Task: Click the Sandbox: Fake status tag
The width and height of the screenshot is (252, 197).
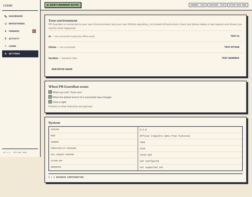Action: click(x=197, y=5)
